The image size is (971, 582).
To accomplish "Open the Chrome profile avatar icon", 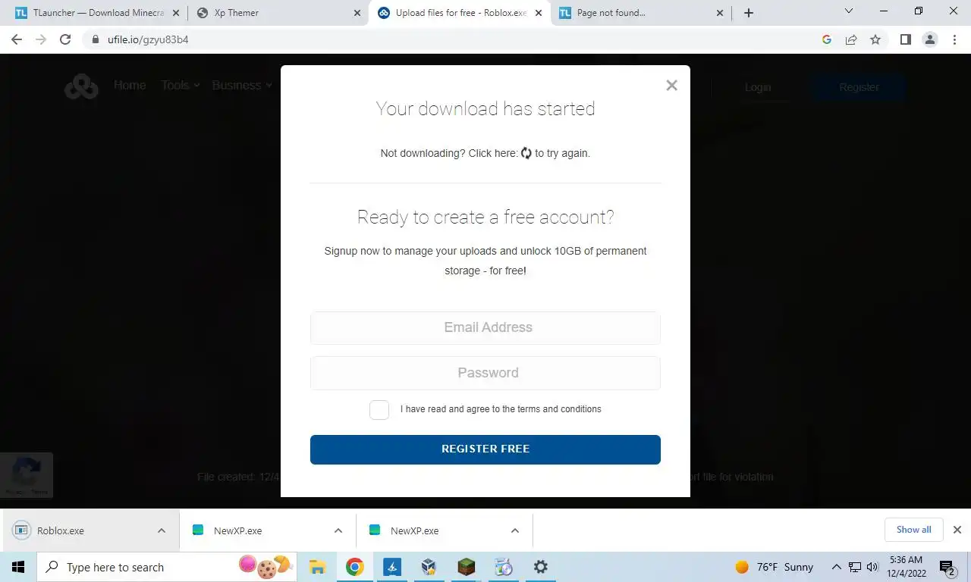I will (x=929, y=39).
